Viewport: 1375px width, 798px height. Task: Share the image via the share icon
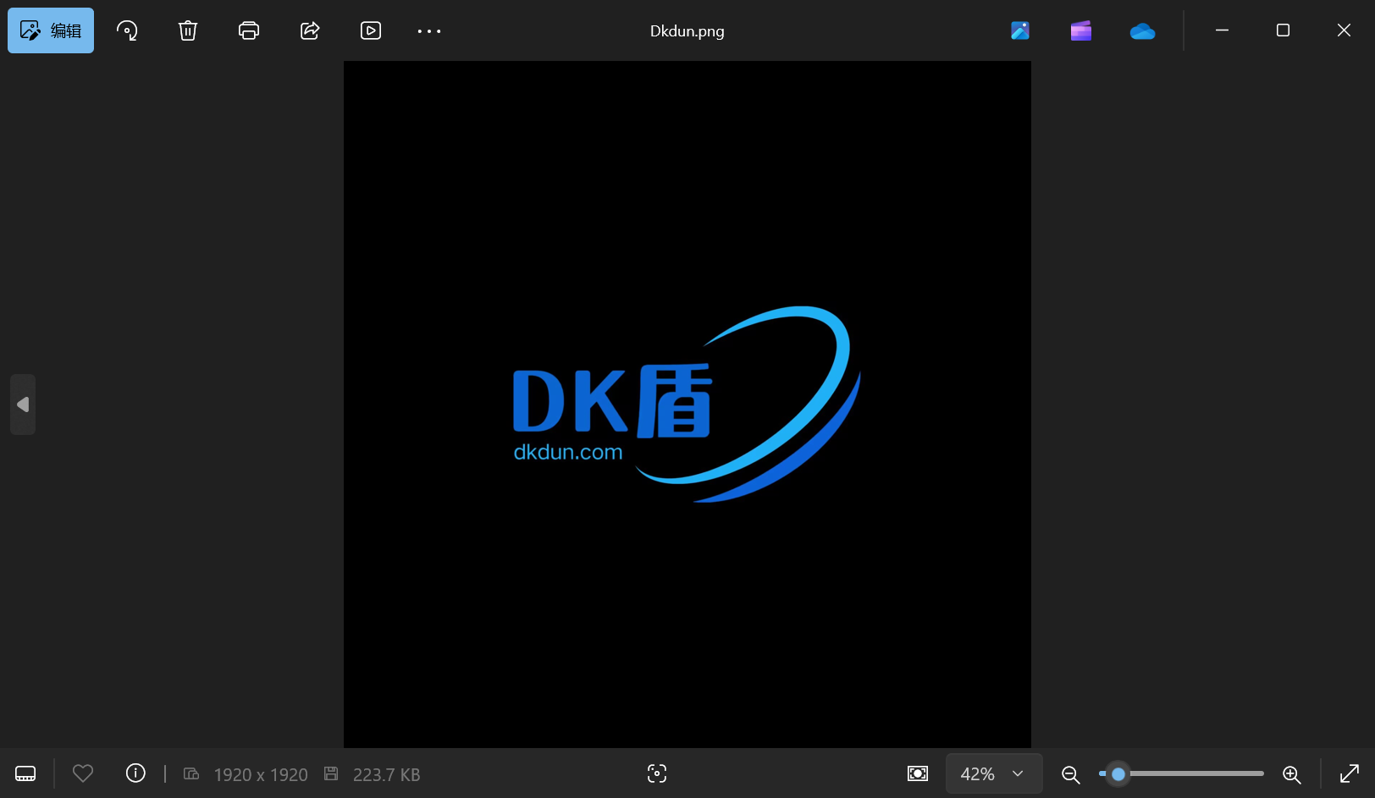tap(310, 30)
